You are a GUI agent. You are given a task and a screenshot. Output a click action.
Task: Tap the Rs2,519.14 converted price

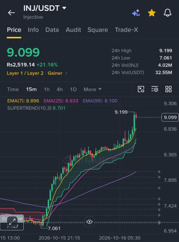pyautogui.click(x=21, y=65)
